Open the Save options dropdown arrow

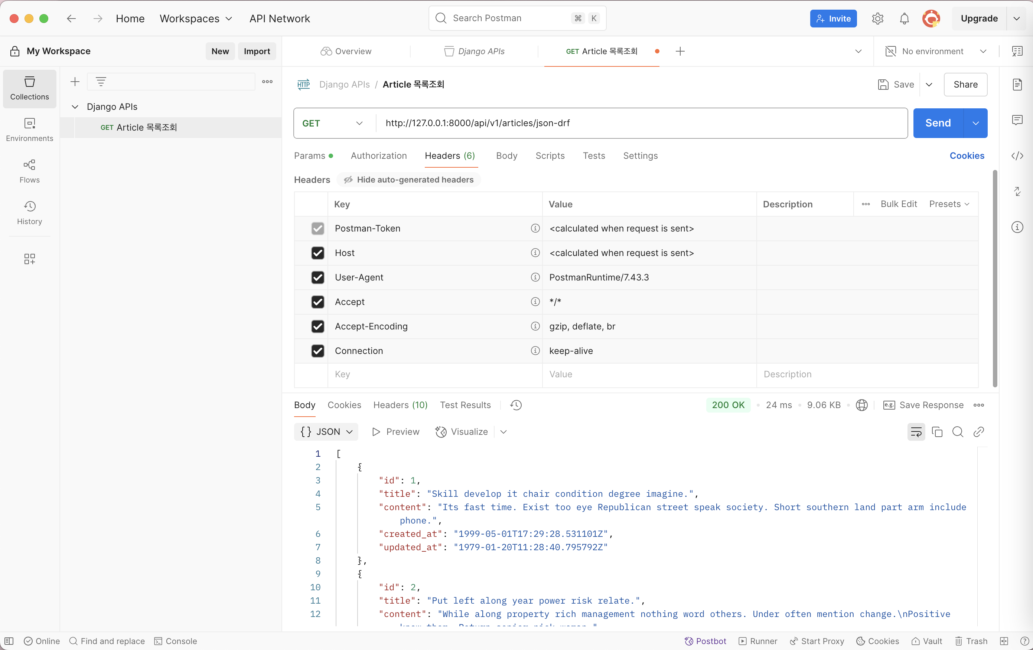[x=929, y=85]
